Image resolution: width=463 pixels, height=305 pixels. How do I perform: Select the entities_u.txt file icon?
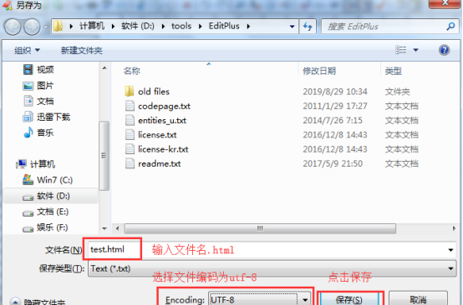coord(130,120)
